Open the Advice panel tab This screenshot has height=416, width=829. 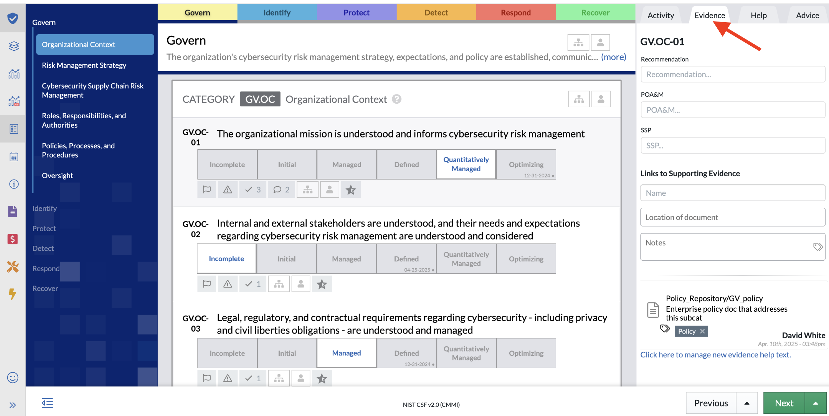point(807,15)
